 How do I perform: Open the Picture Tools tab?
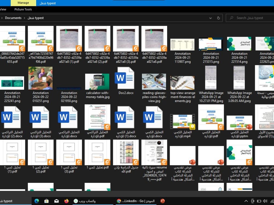23,9
